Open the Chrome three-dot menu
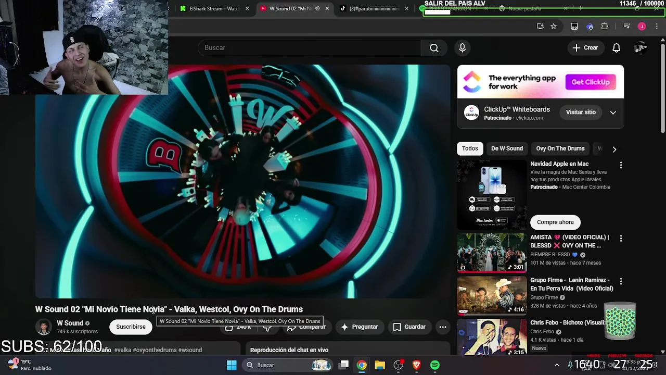Screen dimensions: 666x375 [657, 27]
